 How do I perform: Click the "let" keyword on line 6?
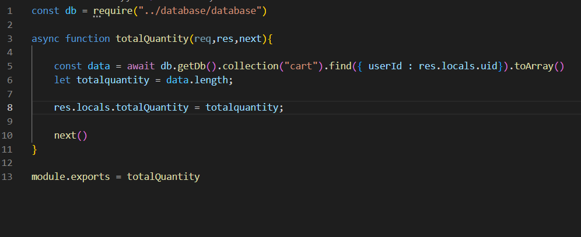tap(62, 80)
